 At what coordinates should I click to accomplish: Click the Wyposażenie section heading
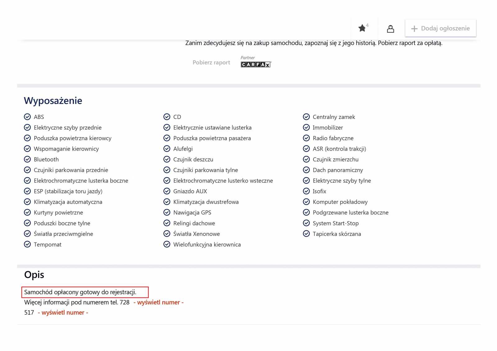[x=53, y=101]
